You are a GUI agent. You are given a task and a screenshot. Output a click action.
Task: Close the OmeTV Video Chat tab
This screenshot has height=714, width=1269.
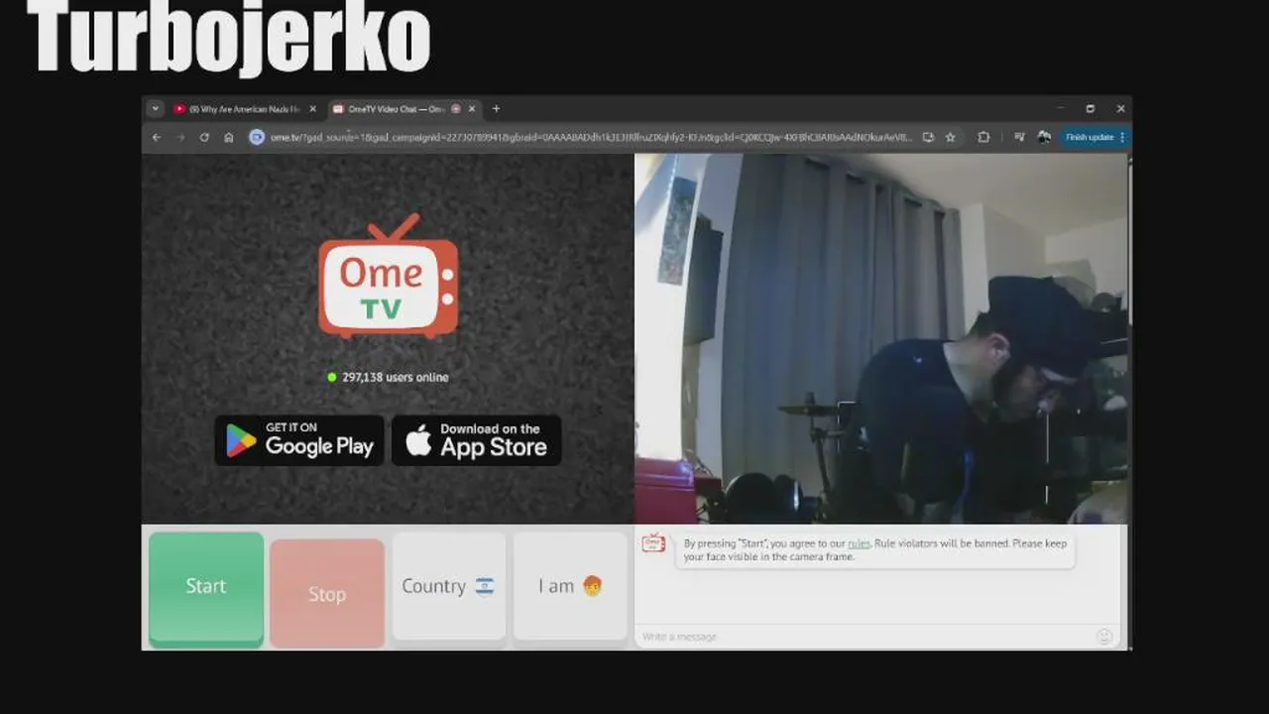[472, 109]
